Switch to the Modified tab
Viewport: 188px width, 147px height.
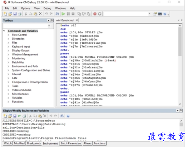pyautogui.click(x=19, y=143)
